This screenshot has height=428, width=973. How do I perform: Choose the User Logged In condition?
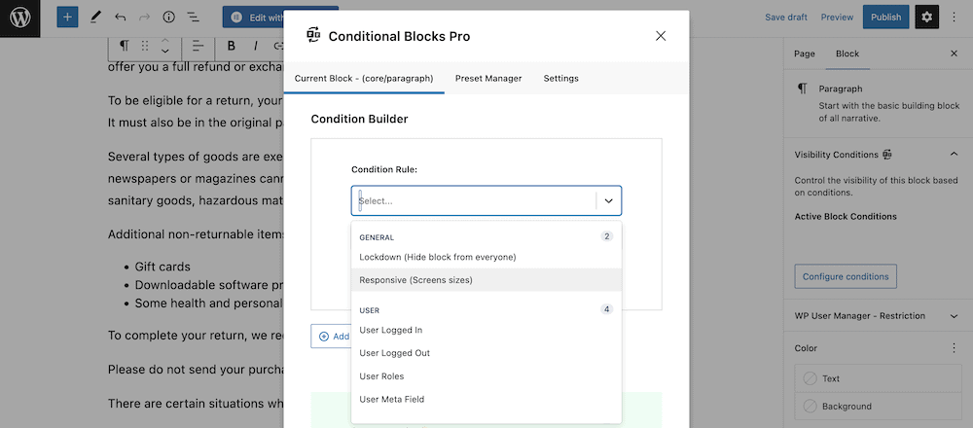[486, 330]
